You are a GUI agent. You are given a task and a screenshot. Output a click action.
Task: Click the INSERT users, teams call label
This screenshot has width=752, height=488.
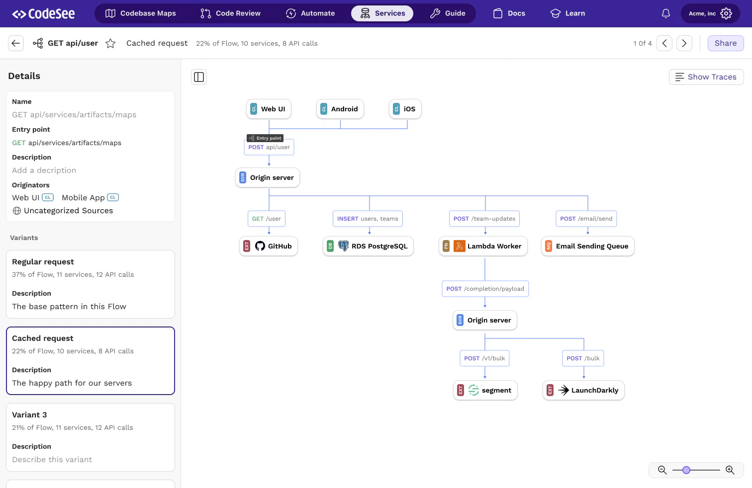(368, 219)
